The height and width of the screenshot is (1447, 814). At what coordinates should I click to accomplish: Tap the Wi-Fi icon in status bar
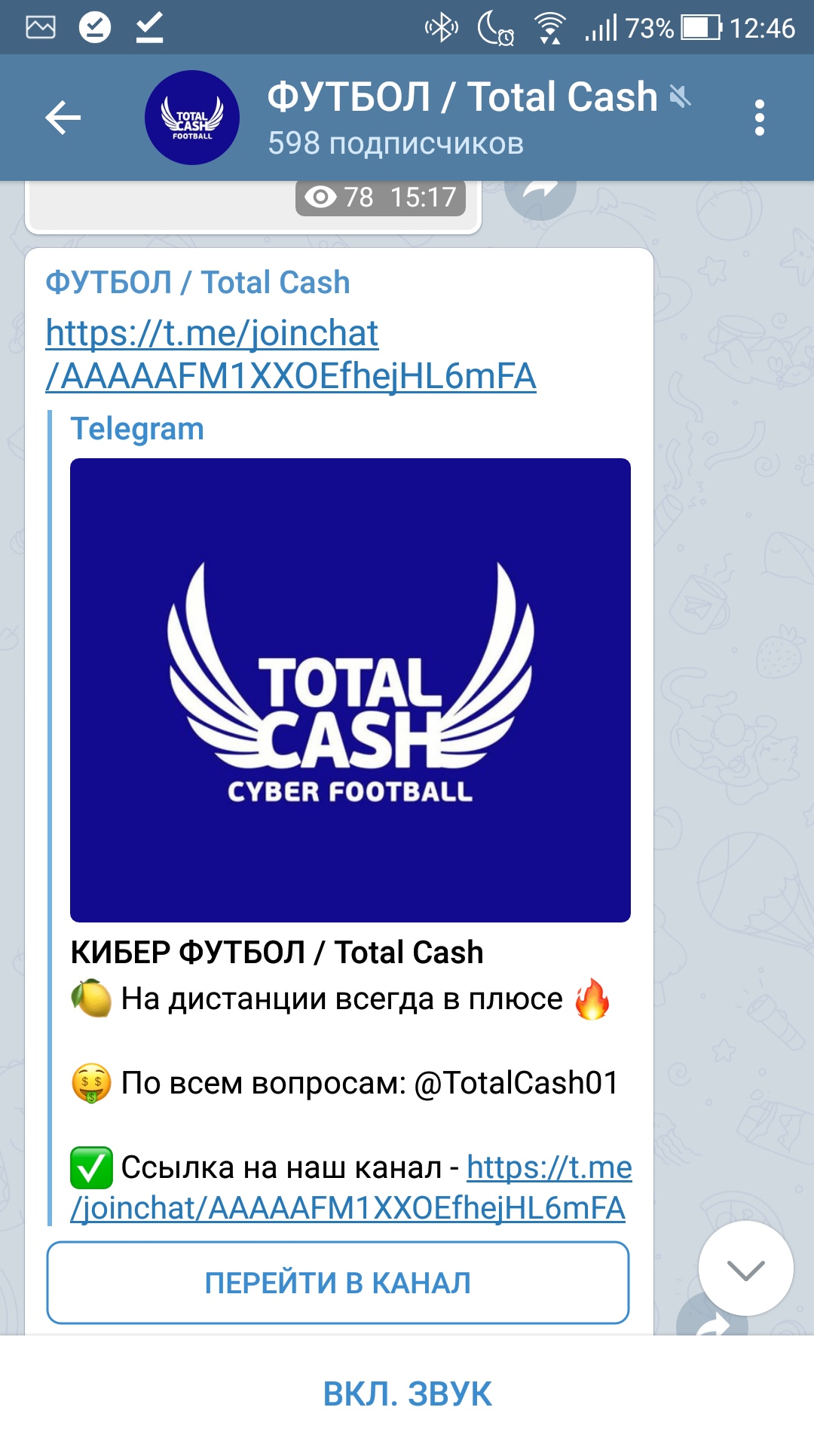click(550, 29)
